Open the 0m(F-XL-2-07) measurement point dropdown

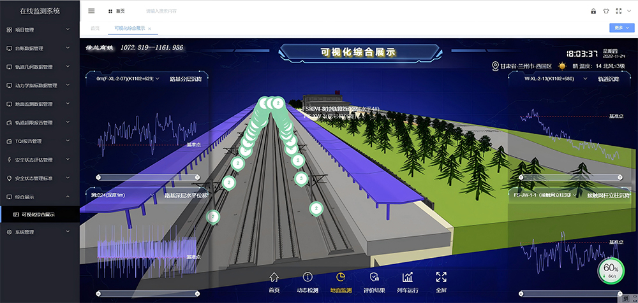(x=126, y=79)
